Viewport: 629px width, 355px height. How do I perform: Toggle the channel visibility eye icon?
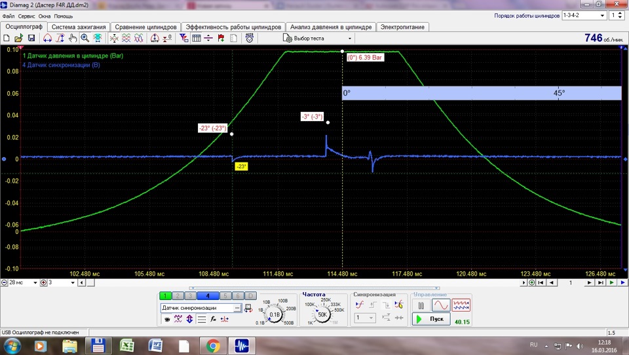167,319
